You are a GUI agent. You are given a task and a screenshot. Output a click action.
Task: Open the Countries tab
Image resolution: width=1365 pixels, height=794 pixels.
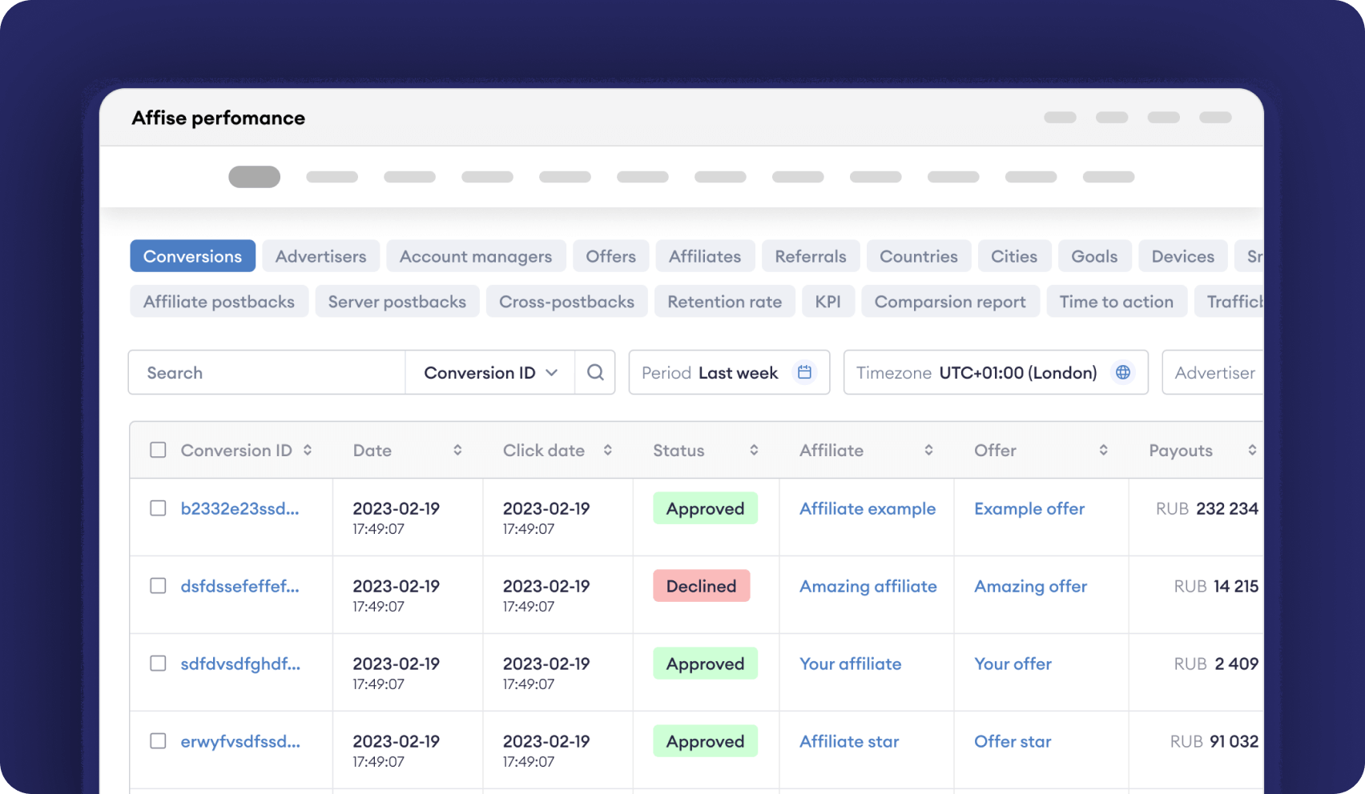[x=919, y=256]
